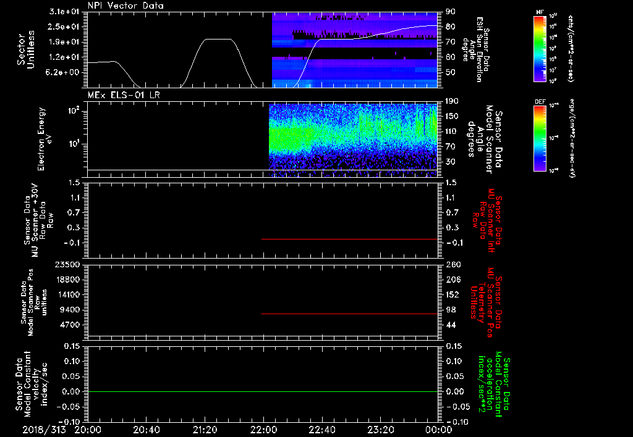The image size is (633, 437).
Task: Select the "MEx ELS-01 LR" panel title
Action: tap(124, 95)
